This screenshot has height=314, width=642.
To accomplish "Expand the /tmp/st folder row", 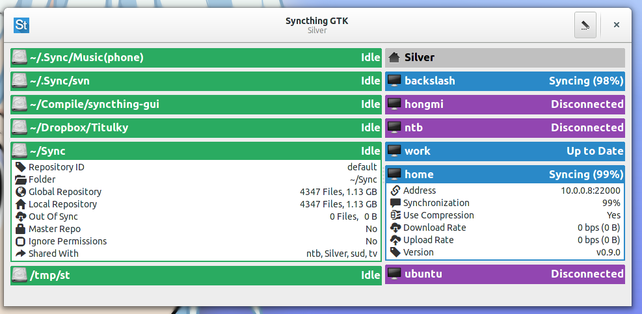I will 195,275.
